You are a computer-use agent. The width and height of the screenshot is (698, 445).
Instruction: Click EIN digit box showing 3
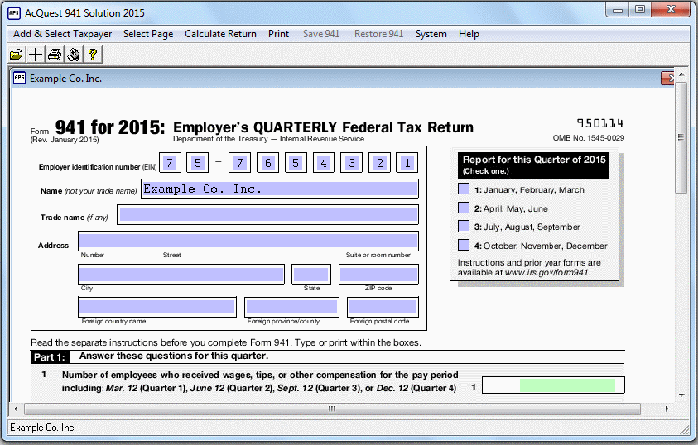[352, 163]
